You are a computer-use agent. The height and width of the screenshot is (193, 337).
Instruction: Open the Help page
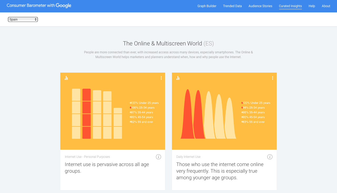312,6
